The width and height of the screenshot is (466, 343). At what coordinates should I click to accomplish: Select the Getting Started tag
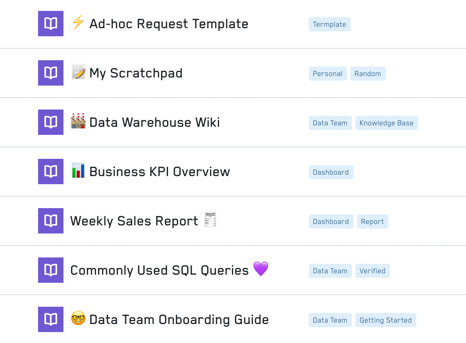pyautogui.click(x=385, y=320)
